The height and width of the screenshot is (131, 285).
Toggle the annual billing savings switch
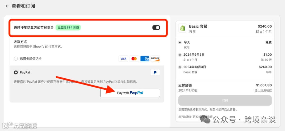156,28
